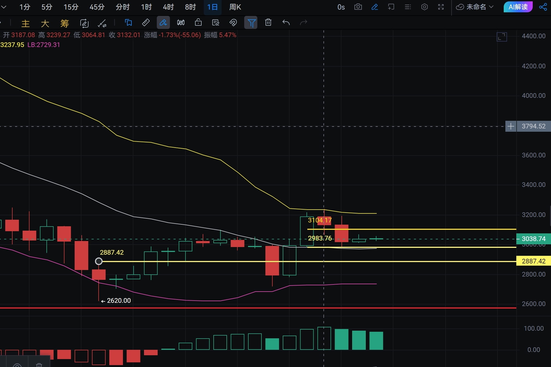Delete drawings with the trash icon
551x367 pixels.
pos(268,22)
